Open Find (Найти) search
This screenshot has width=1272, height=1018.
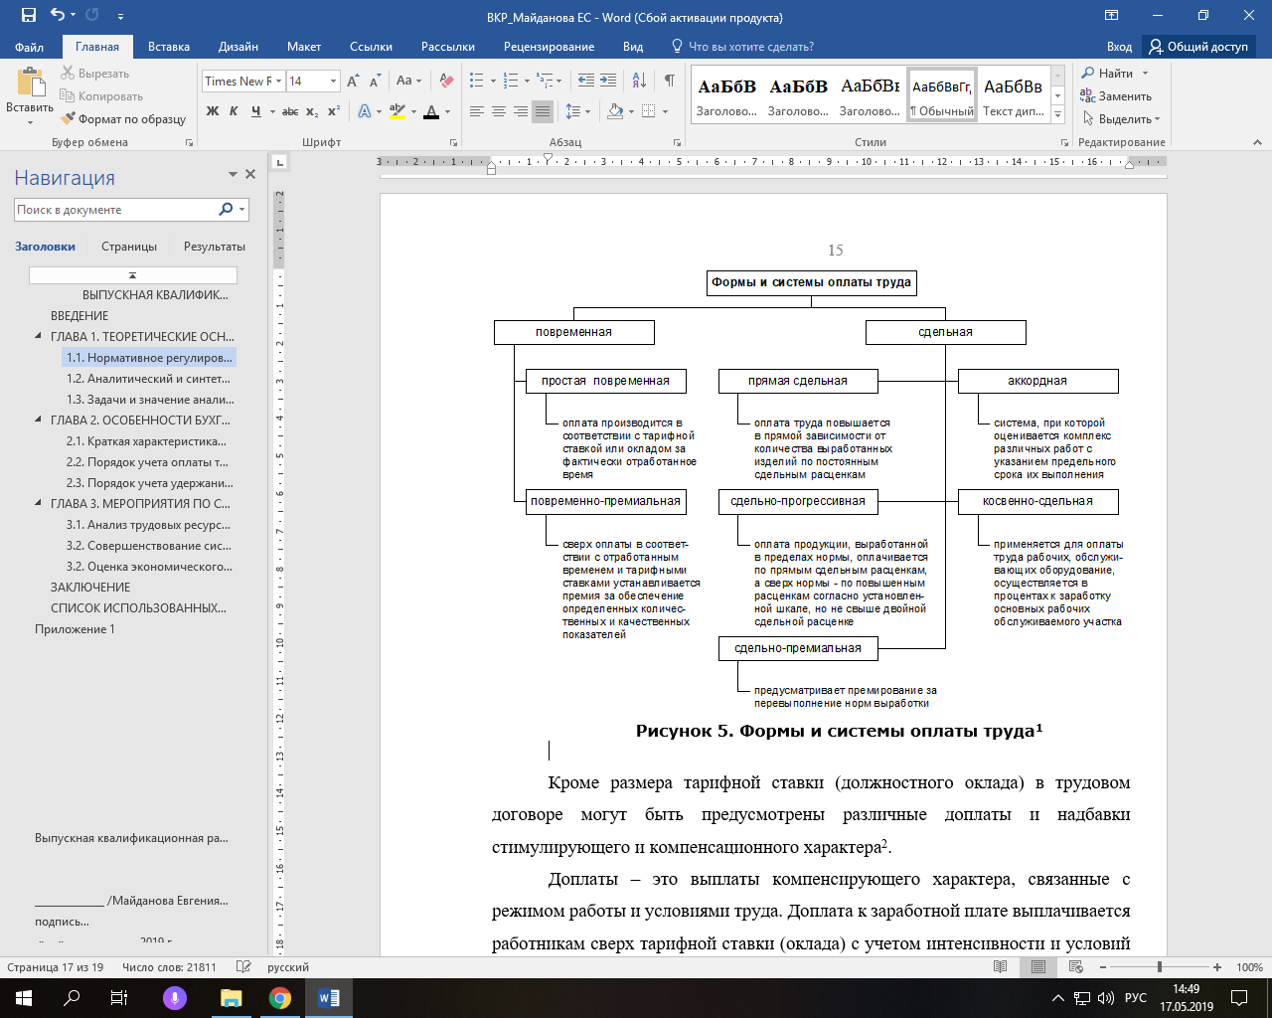[1115, 74]
